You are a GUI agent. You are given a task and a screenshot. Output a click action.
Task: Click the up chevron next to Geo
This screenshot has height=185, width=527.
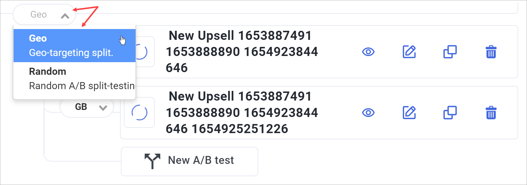pyautogui.click(x=65, y=16)
